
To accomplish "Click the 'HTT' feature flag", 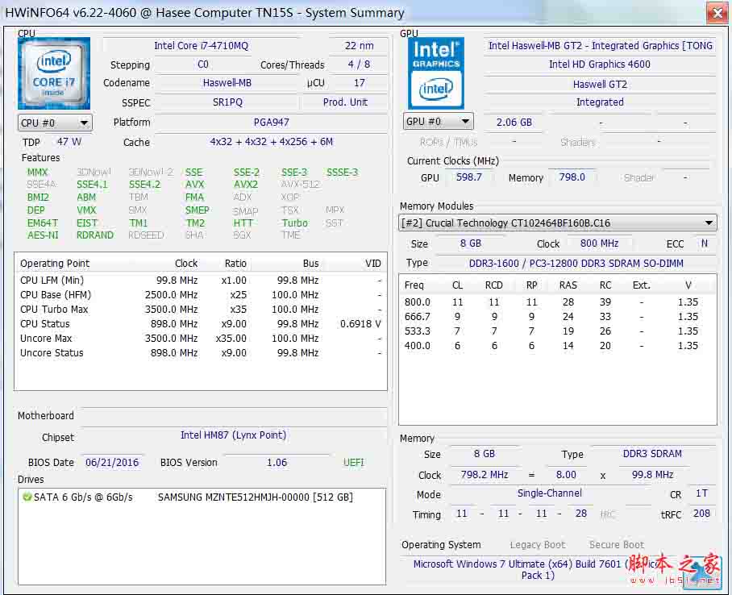I will coord(243,223).
